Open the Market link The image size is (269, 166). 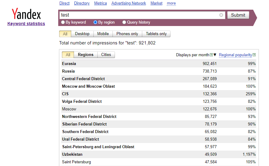(156, 3)
